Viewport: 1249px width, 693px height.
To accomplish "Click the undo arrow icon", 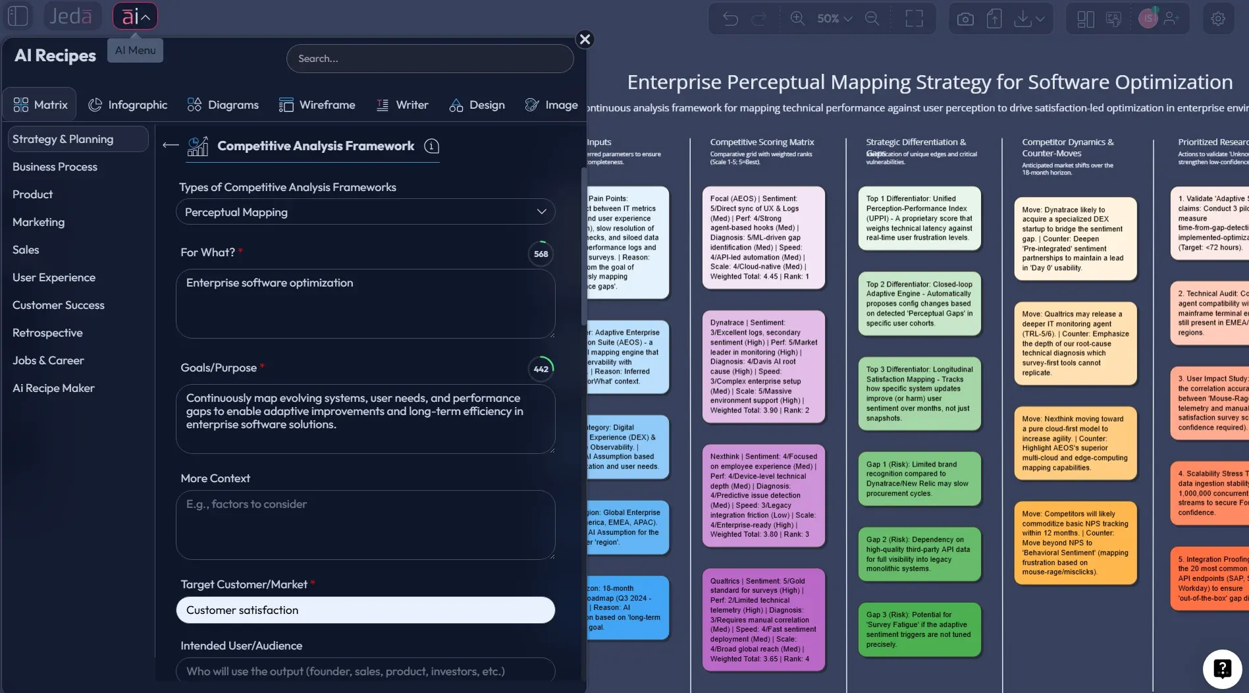I will tap(730, 18).
